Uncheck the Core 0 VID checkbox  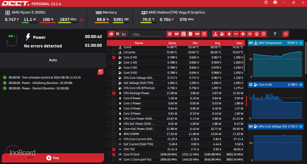tap(114, 57)
